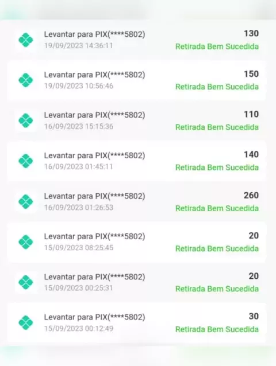Click PIX icon of 16/09/2023 01:26:53 withdrawal
This screenshot has width=276, height=366.
pos(26,202)
